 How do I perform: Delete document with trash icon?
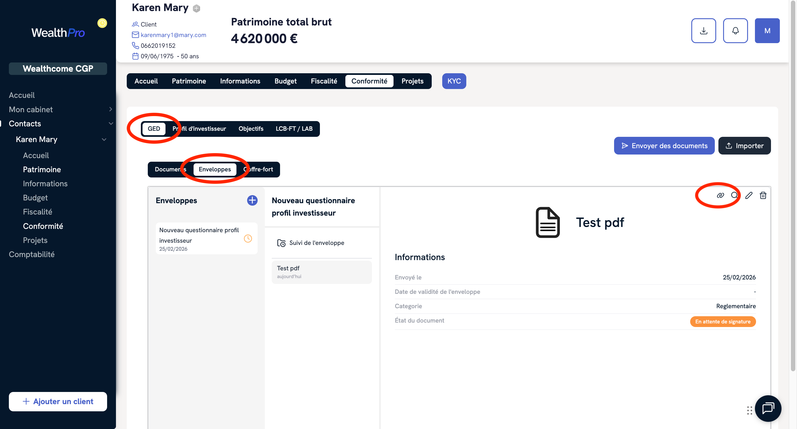coord(763,195)
